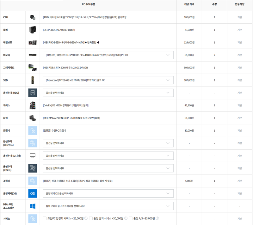
Task: Click the MSI PRO B650M-P motherboard image
Action: click(x=33, y=43)
